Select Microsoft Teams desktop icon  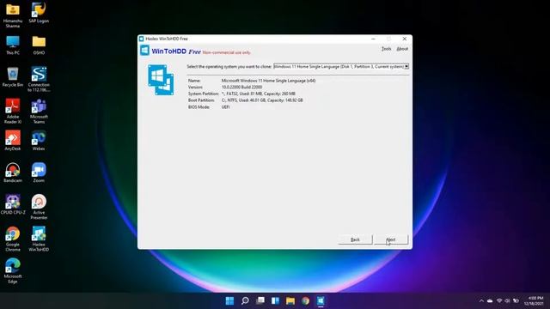click(x=39, y=111)
